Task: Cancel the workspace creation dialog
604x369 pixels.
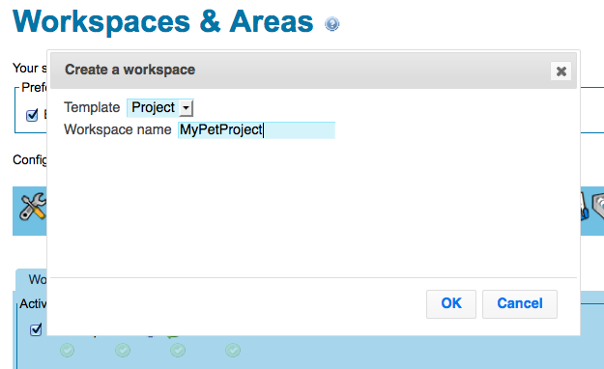Action: point(520,304)
